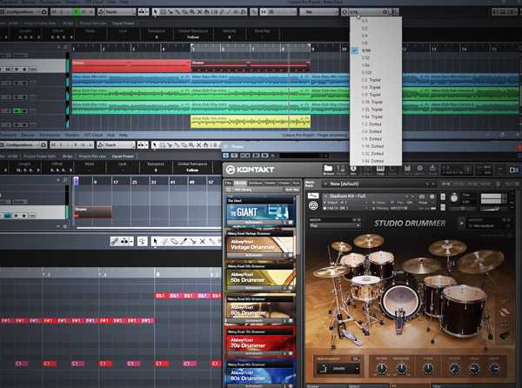Select the yellow audio event in top project
The width and height of the screenshot is (522, 388).
(x=251, y=122)
